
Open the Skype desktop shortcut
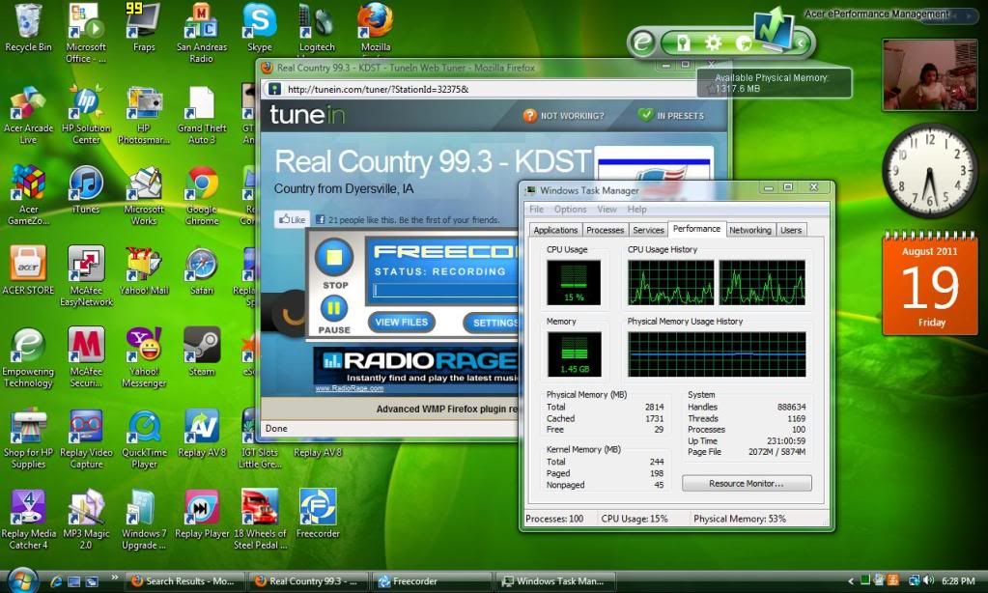(259, 21)
